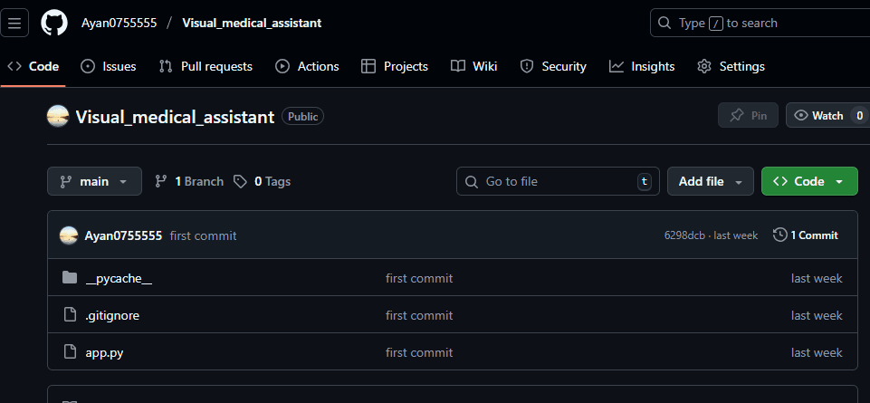Click the Tags icon link
Viewport: 870px width, 403px height.
pyautogui.click(x=240, y=181)
